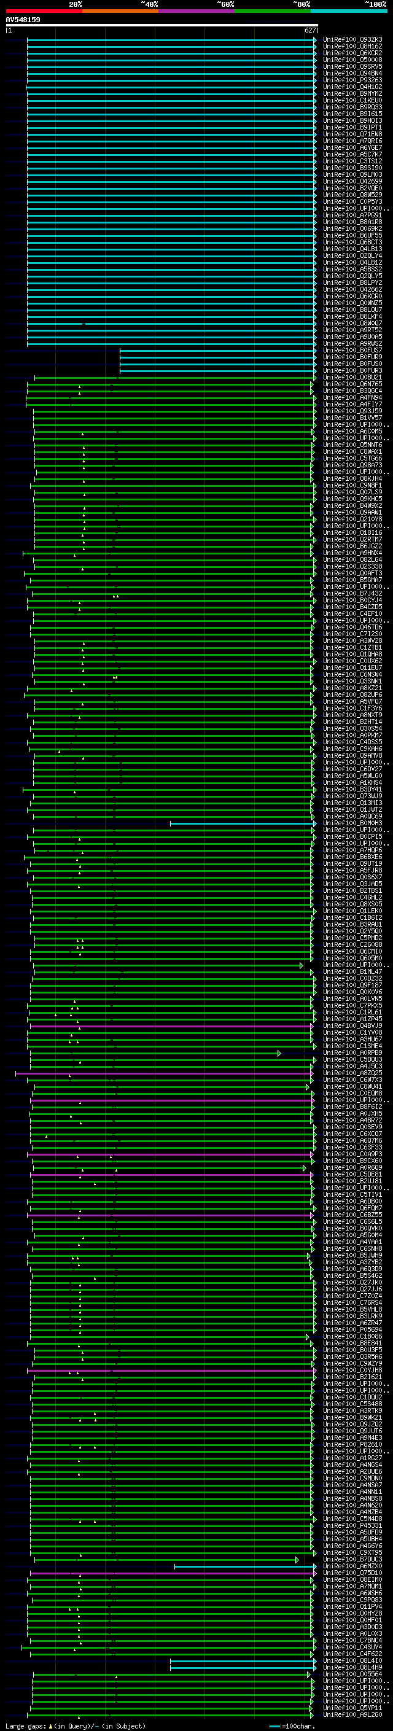
Task: Click the cyan ~100% identity legend segment
Action: coord(348,11)
